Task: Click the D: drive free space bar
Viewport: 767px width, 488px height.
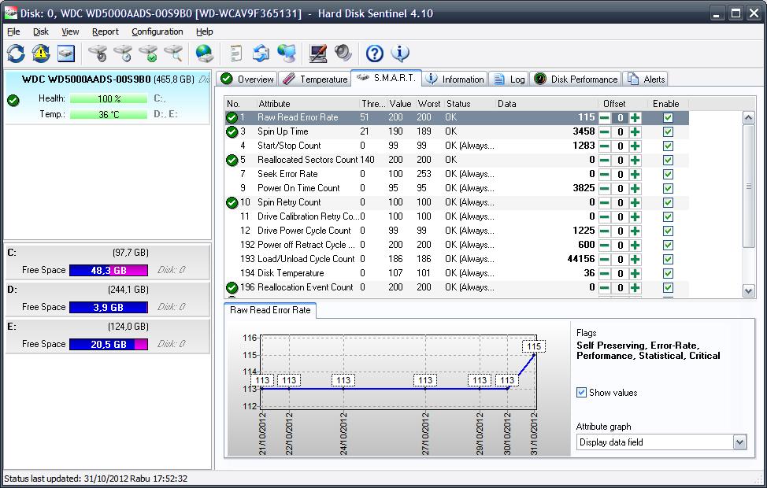Action: [x=109, y=308]
